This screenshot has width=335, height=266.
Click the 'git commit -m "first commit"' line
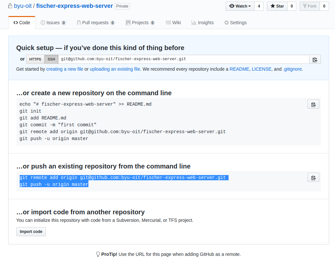pos(58,125)
